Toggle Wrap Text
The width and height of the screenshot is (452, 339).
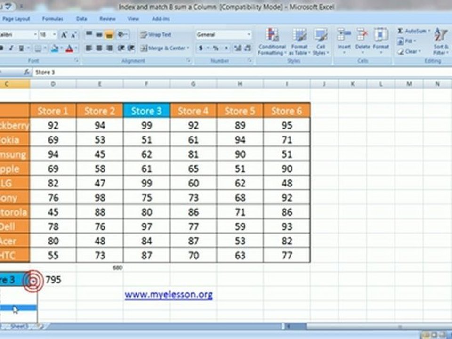(x=156, y=35)
